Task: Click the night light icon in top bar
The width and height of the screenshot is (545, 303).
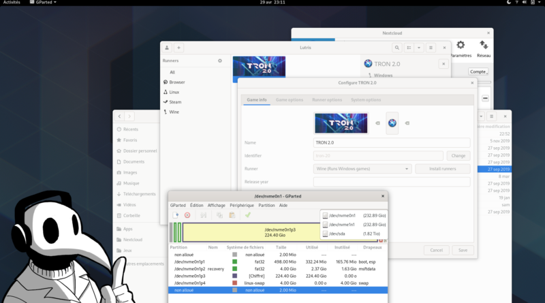Action: [509, 2]
